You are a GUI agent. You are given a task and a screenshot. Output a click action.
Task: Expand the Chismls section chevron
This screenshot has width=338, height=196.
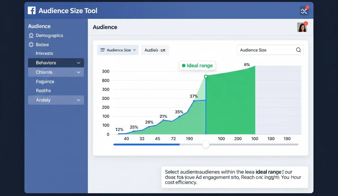coord(78,72)
